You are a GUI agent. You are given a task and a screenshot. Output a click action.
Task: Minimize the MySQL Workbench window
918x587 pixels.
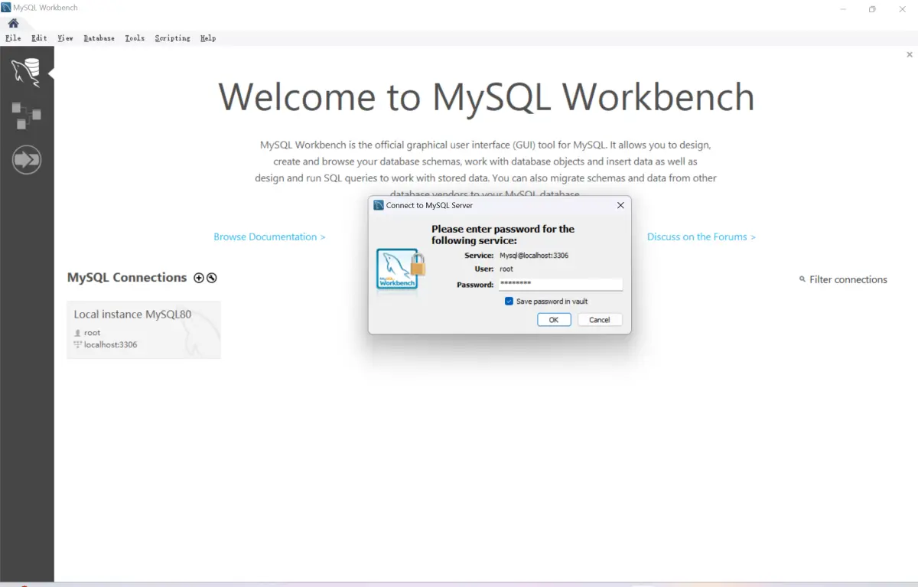click(843, 8)
